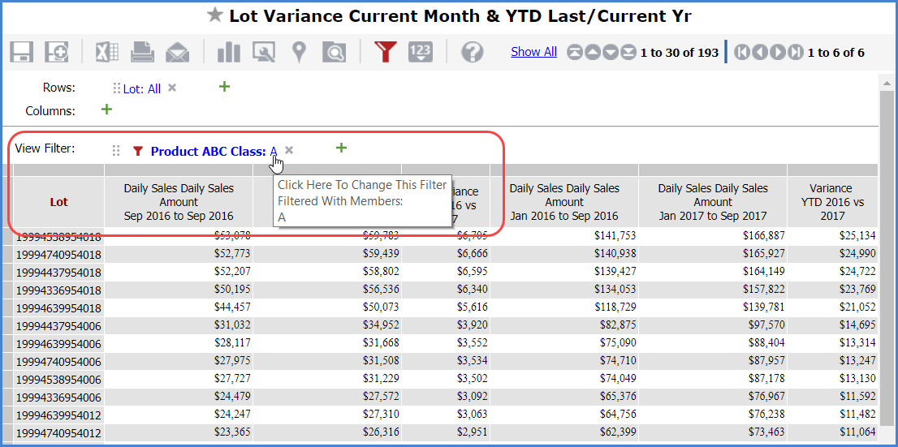
Task: Mark report as favorite using the star
Action: (214, 15)
